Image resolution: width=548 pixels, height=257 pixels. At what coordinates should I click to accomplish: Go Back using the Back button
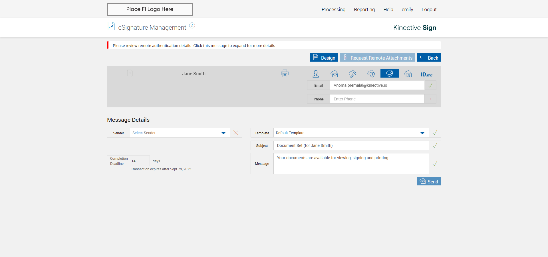429,57
